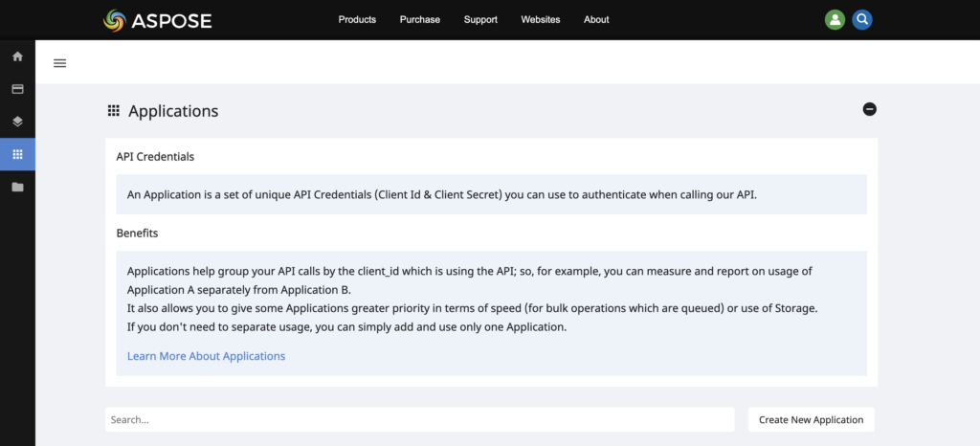Collapse the Applications info panel with minus button
This screenshot has width=980, height=446.
click(869, 109)
